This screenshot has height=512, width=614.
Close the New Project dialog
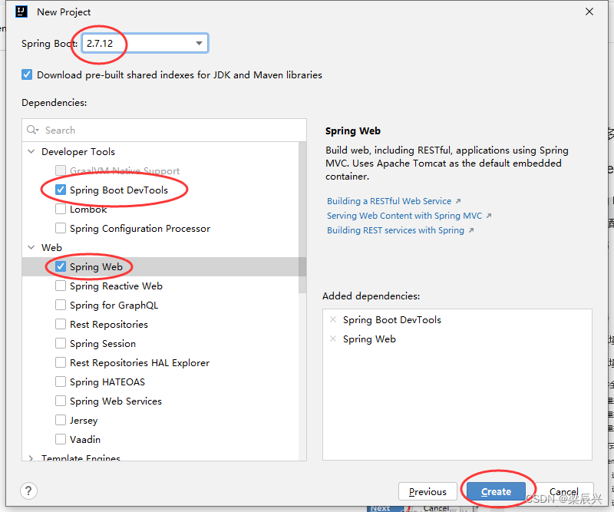point(589,12)
